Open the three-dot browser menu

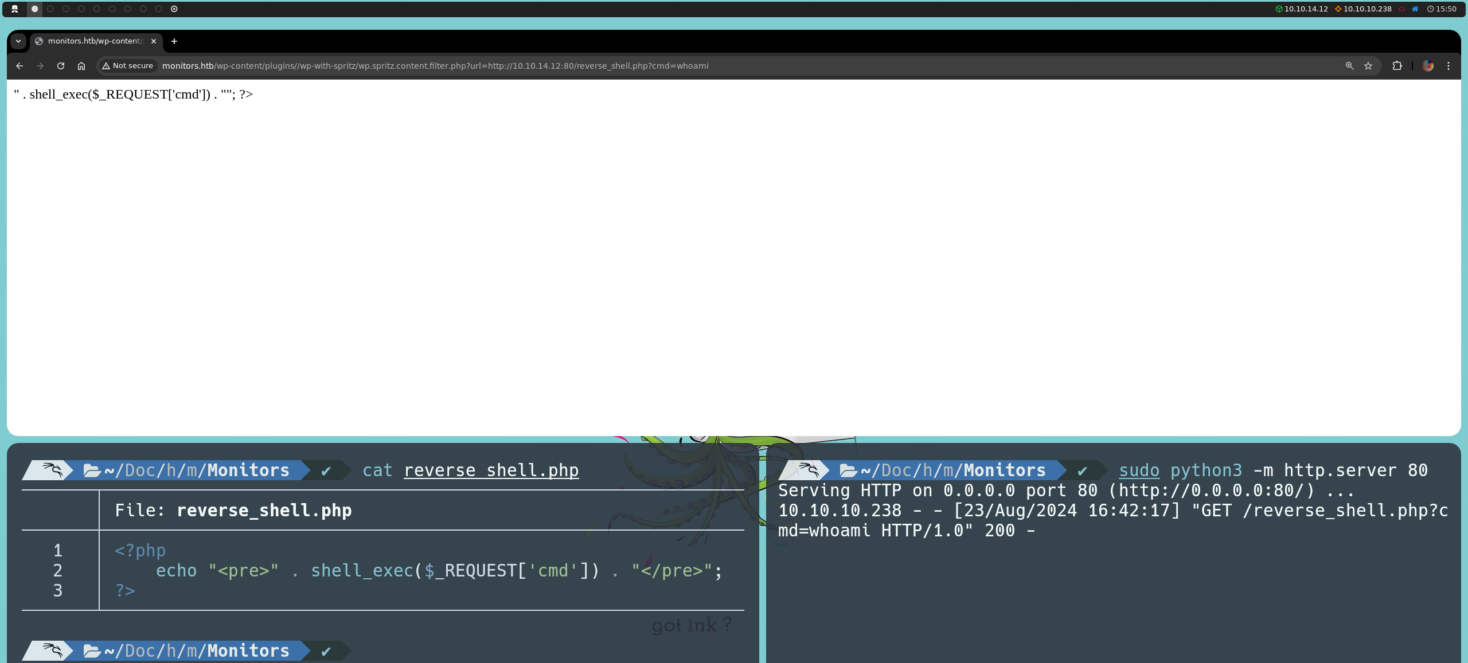pyautogui.click(x=1449, y=66)
